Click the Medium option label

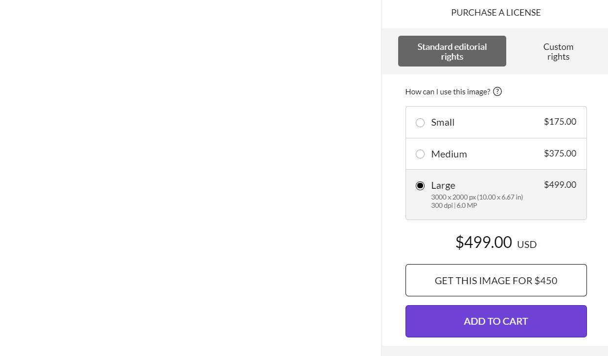click(x=449, y=154)
